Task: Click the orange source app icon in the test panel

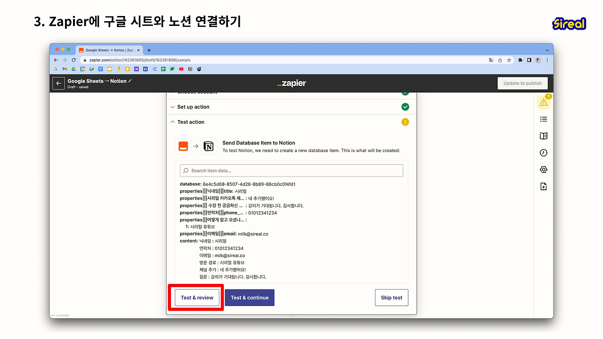Action: pos(183,146)
